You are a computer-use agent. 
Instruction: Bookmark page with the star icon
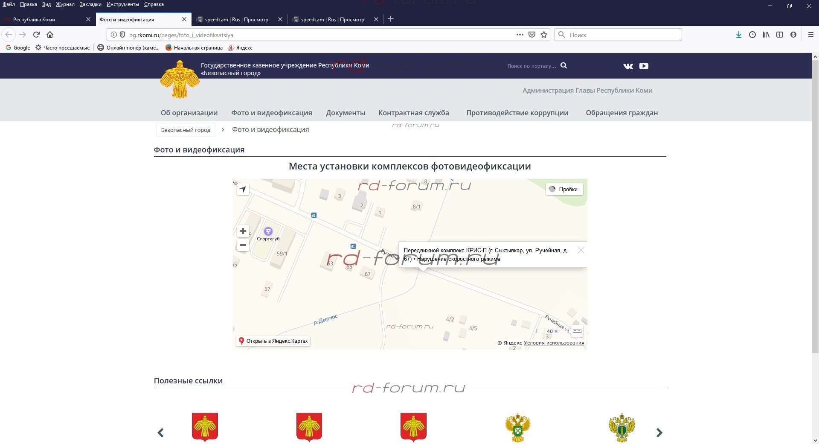coord(544,35)
